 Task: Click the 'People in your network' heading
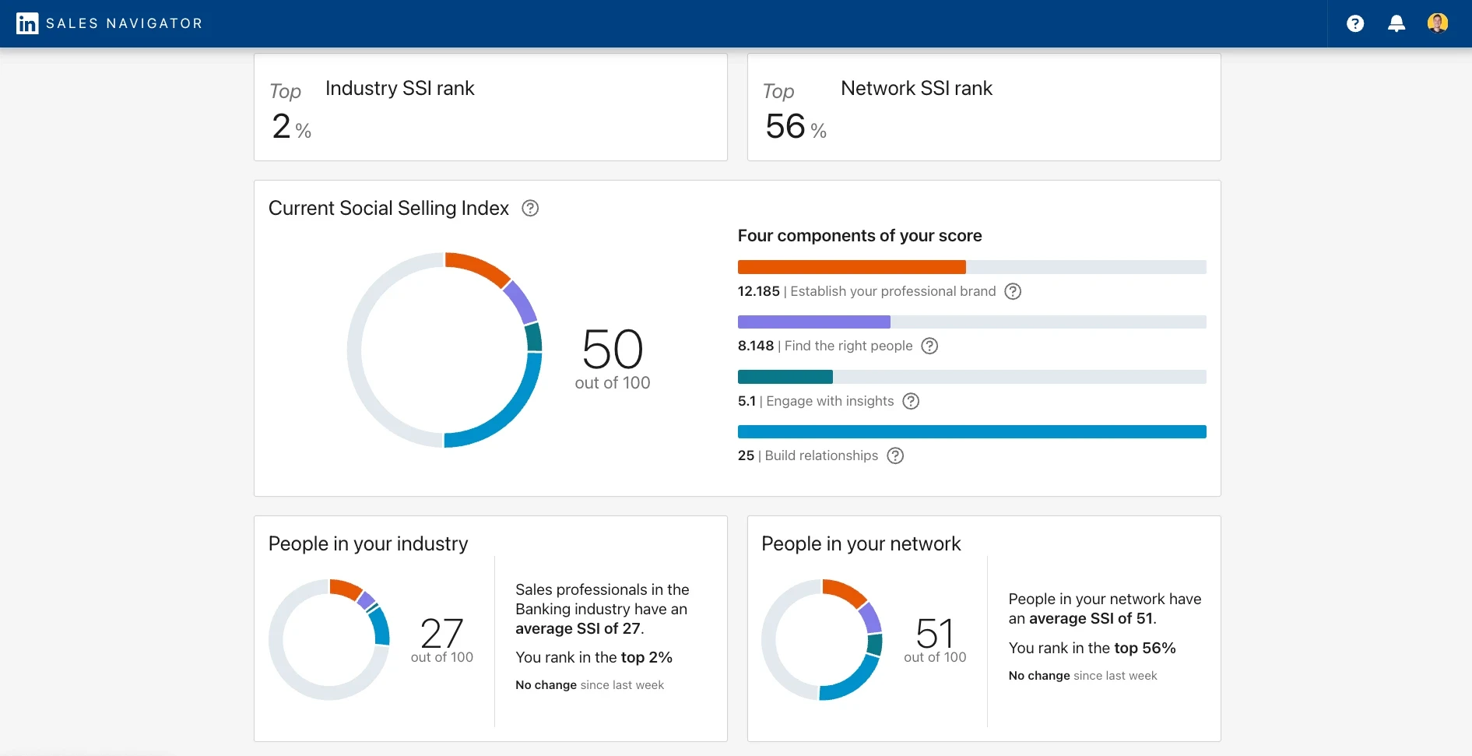pyautogui.click(x=861, y=543)
